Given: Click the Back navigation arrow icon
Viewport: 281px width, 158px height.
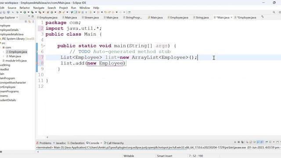Looking at the screenshot, I should coord(113,12).
